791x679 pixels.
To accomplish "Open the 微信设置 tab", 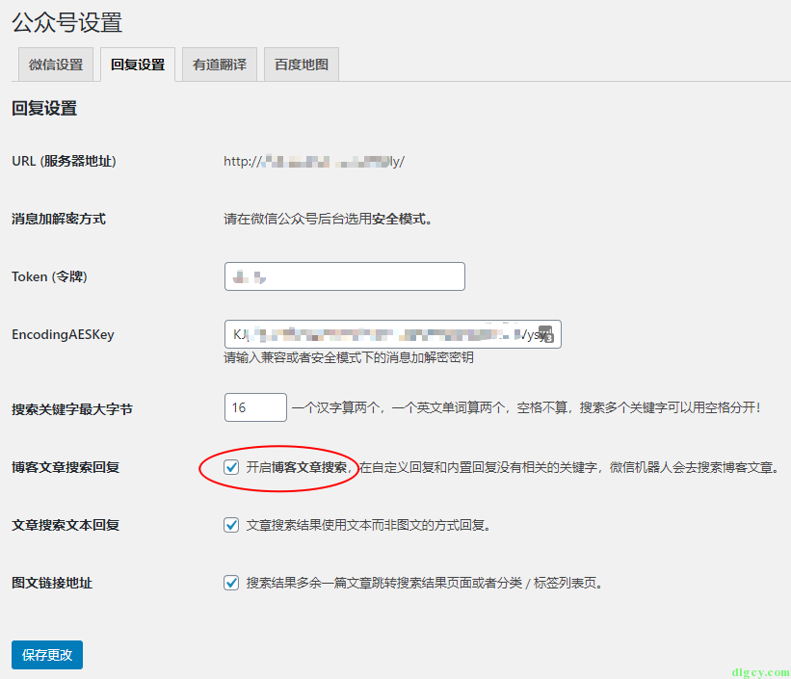I will (x=56, y=65).
